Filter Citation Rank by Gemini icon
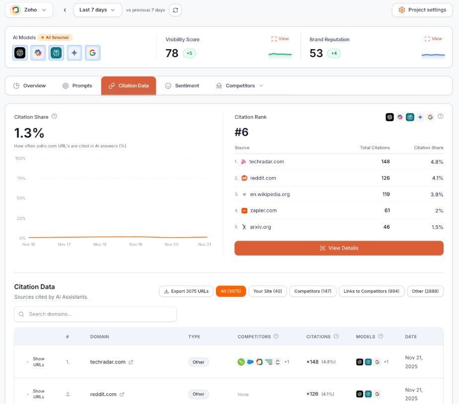 (x=420, y=117)
